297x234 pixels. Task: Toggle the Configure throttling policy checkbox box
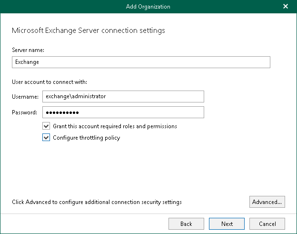point(46,138)
